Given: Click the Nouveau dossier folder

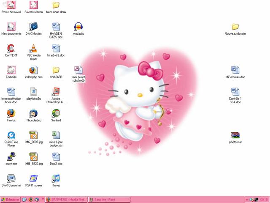Looking at the screenshot, I should tap(235, 27).
